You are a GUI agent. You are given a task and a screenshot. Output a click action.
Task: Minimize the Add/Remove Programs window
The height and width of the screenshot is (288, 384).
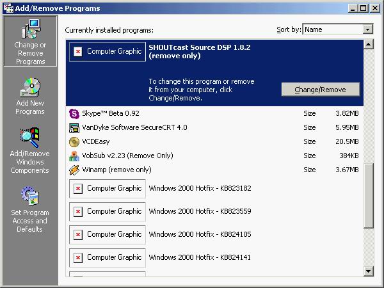(353, 8)
